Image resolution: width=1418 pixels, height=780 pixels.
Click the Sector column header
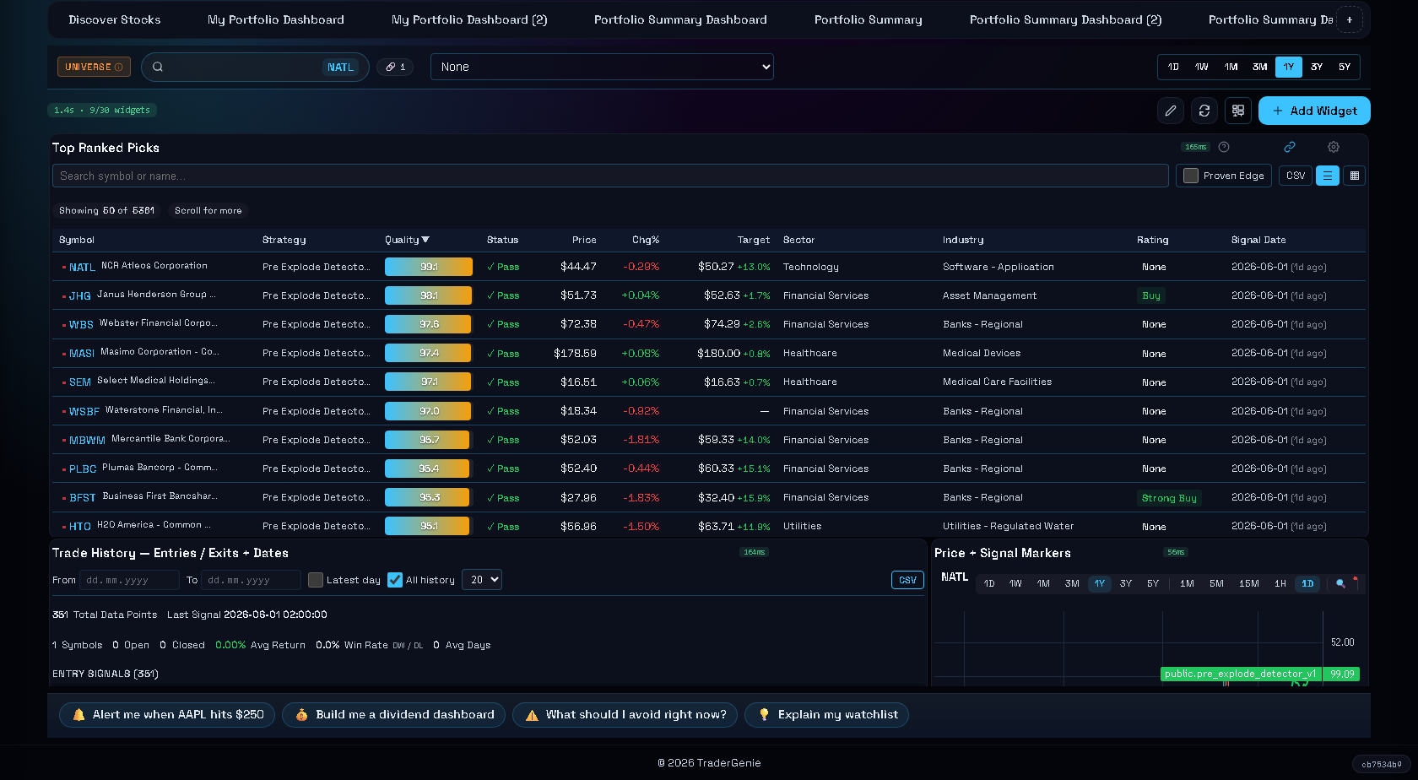click(x=798, y=240)
